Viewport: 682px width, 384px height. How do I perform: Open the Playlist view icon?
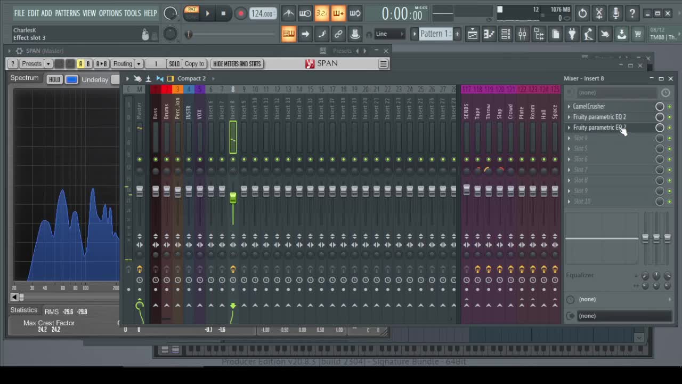click(x=472, y=34)
